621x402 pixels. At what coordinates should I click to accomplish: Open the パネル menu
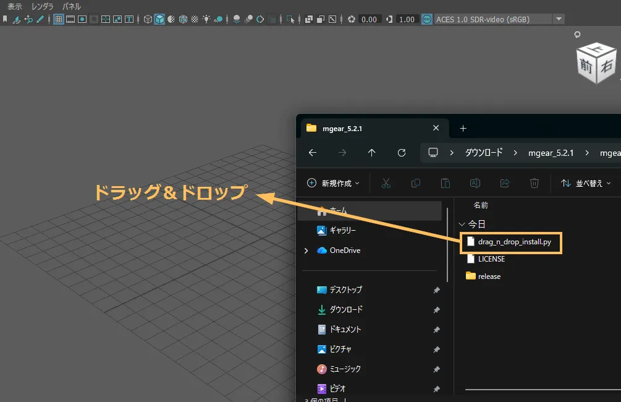[72, 6]
